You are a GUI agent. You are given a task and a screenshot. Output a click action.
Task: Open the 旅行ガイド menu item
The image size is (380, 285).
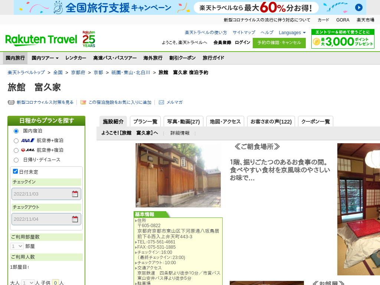click(213, 58)
